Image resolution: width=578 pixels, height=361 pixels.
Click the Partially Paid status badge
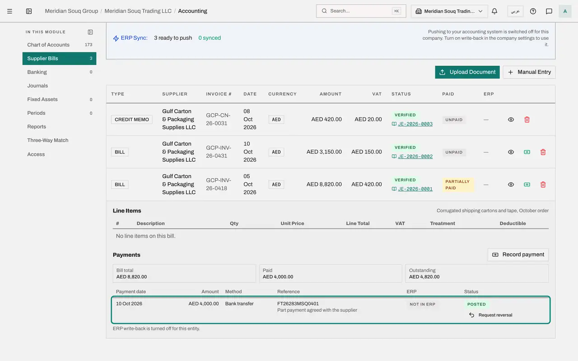(458, 185)
